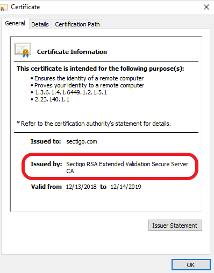Screen dimensions: 214x273
Task: Click the Issued to value sectigo.com
Action: coord(82,141)
